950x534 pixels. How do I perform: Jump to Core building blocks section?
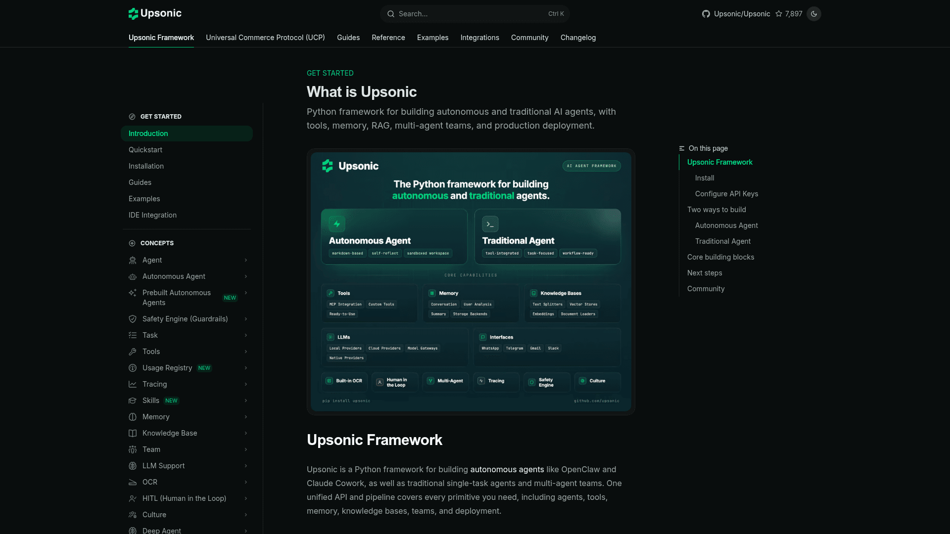coord(720,257)
